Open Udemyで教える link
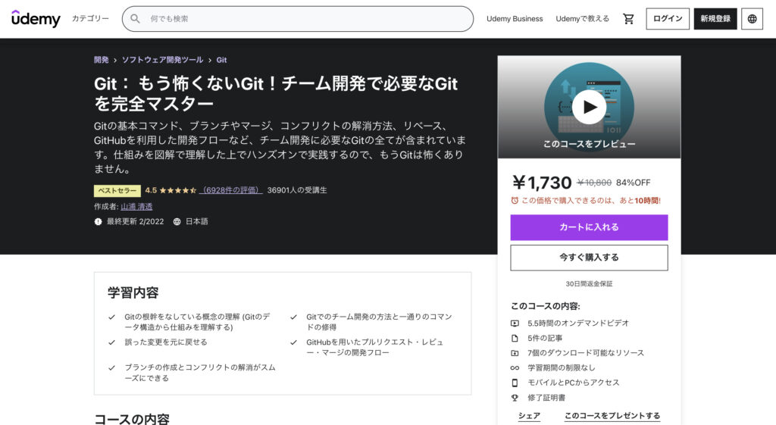This screenshot has height=425, width=776. click(x=582, y=19)
